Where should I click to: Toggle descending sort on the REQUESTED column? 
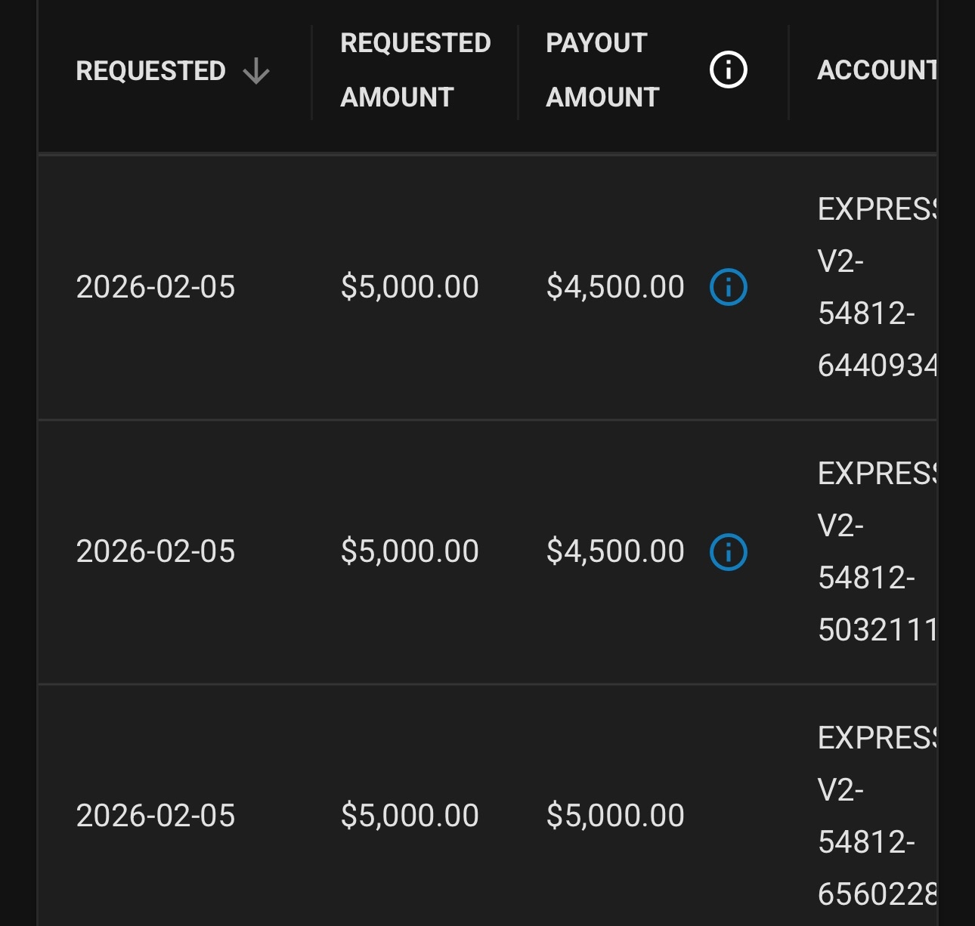(257, 69)
